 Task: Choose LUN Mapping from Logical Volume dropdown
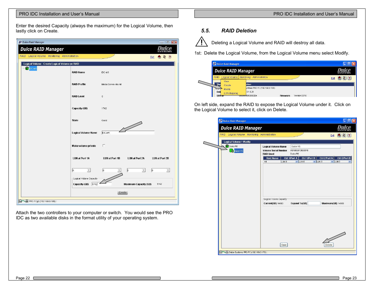231,93
